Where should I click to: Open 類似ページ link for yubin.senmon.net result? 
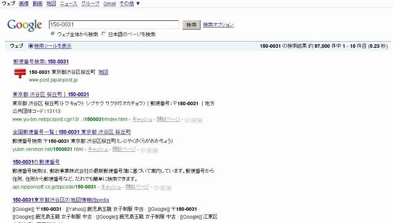click(x=124, y=149)
